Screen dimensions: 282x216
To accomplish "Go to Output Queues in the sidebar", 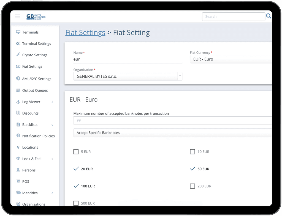I will point(35,90).
